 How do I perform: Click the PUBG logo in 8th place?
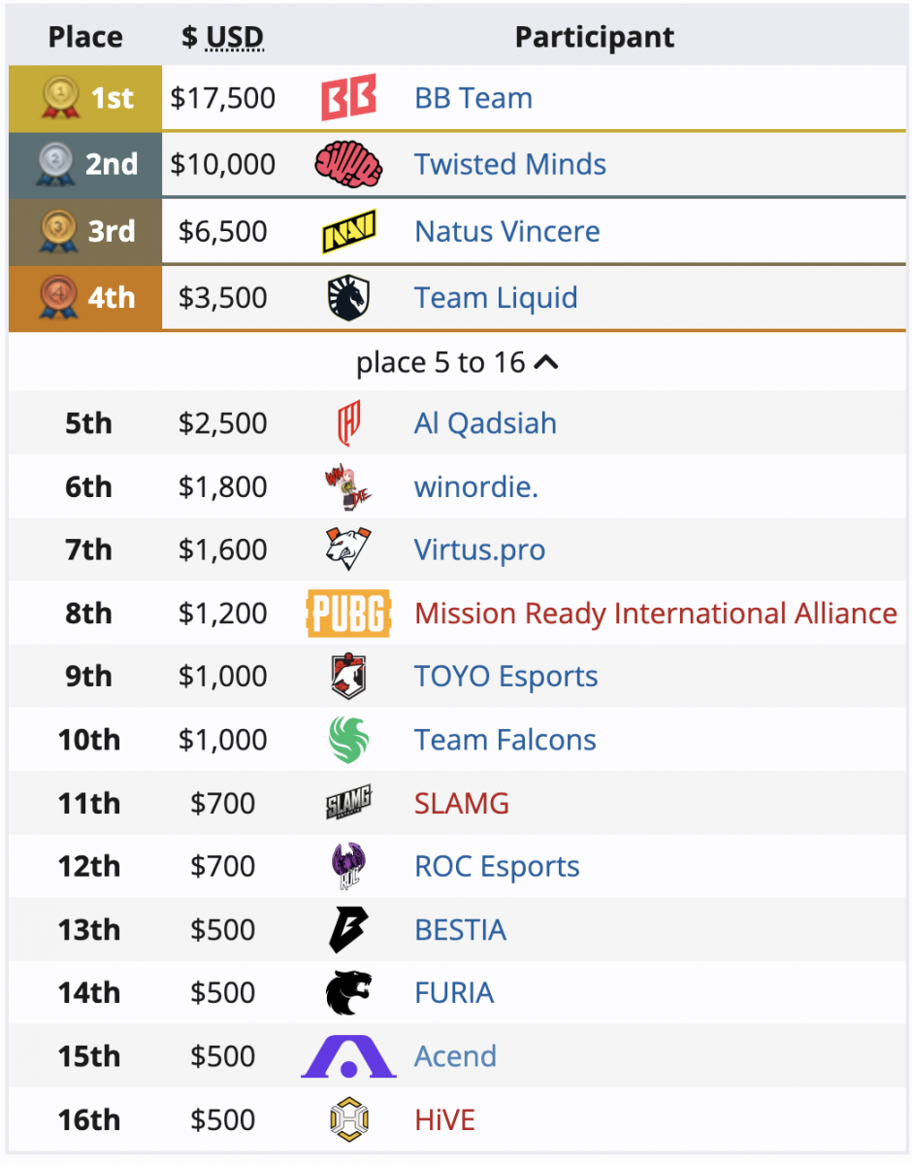click(348, 614)
